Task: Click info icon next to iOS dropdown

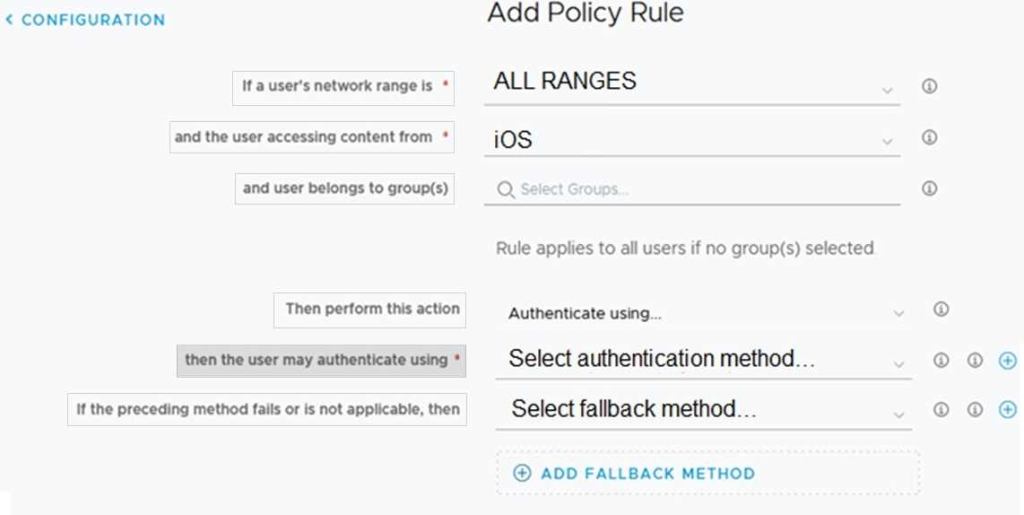Action: 929,138
